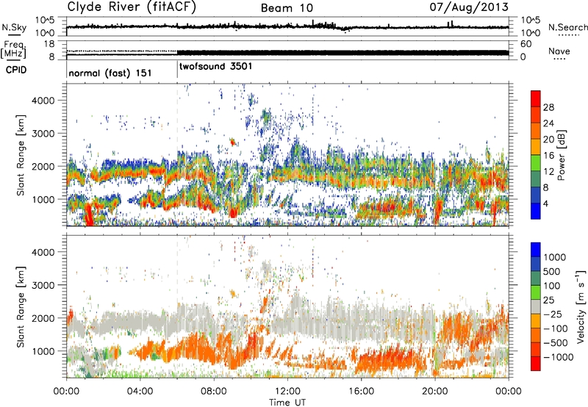Click the "04:00" time axis label
588x407 pixels.
click(140, 392)
